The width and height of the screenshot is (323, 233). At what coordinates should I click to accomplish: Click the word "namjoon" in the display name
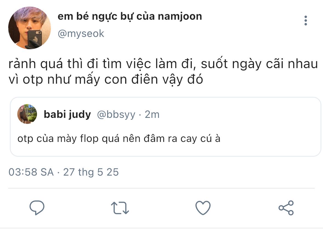point(180,16)
